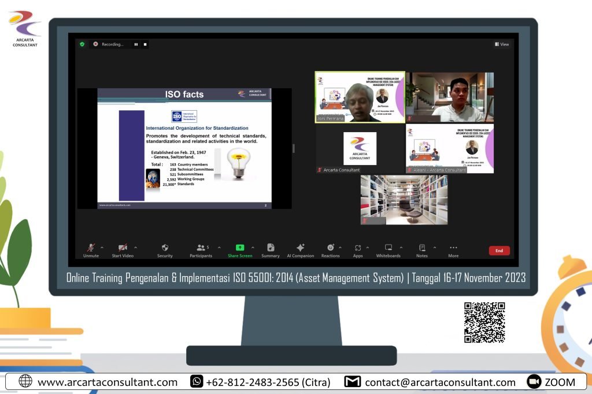This screenshot has width=592, height=394.
Task: Pause the recording
Action: [136, 44]
